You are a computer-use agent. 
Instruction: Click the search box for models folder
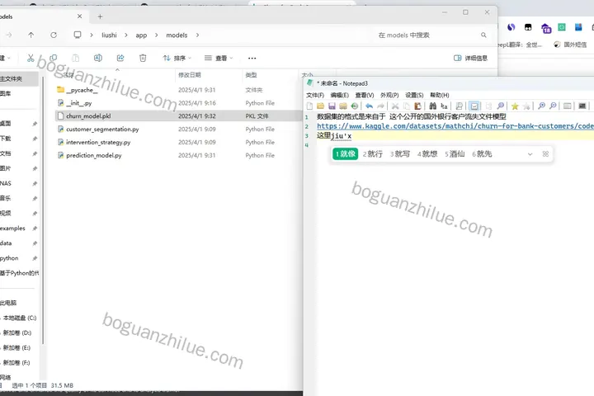tap(431, 35)
